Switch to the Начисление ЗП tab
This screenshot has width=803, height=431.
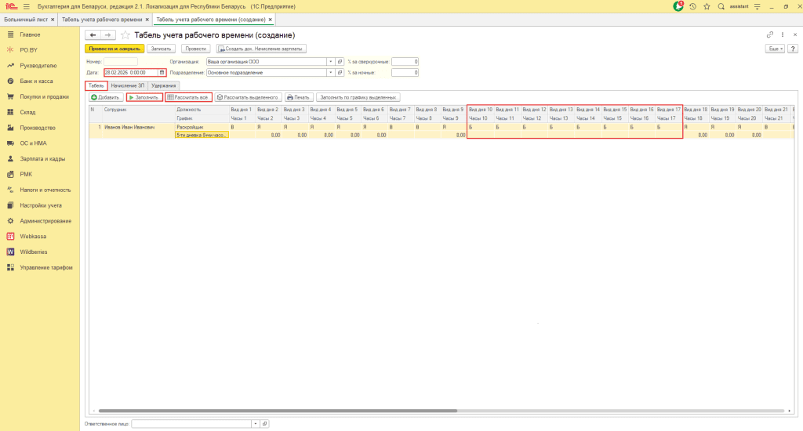coord(126,85)
